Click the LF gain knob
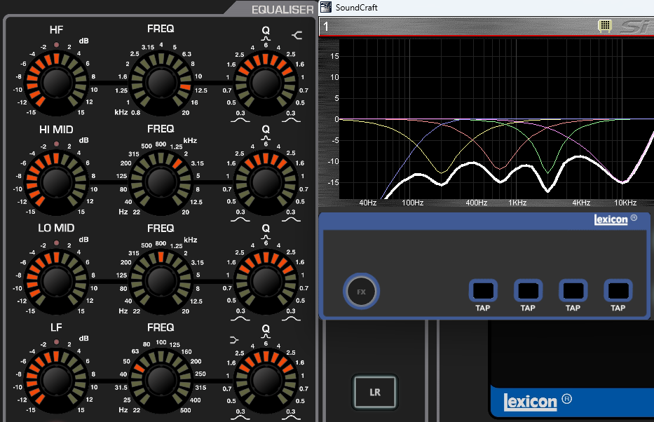Viewport: 654px width, 422px height. click(x=56, y=381)
